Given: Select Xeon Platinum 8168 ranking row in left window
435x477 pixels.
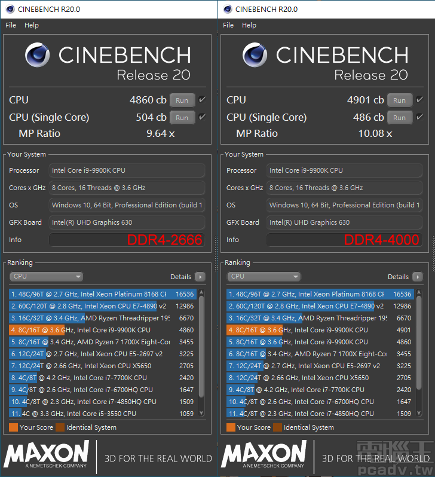Looking at the screenshot, I should 103,294.
